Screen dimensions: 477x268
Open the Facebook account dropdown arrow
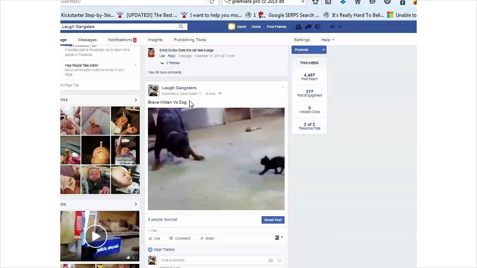pyautogui.click(x=340, y=26)
